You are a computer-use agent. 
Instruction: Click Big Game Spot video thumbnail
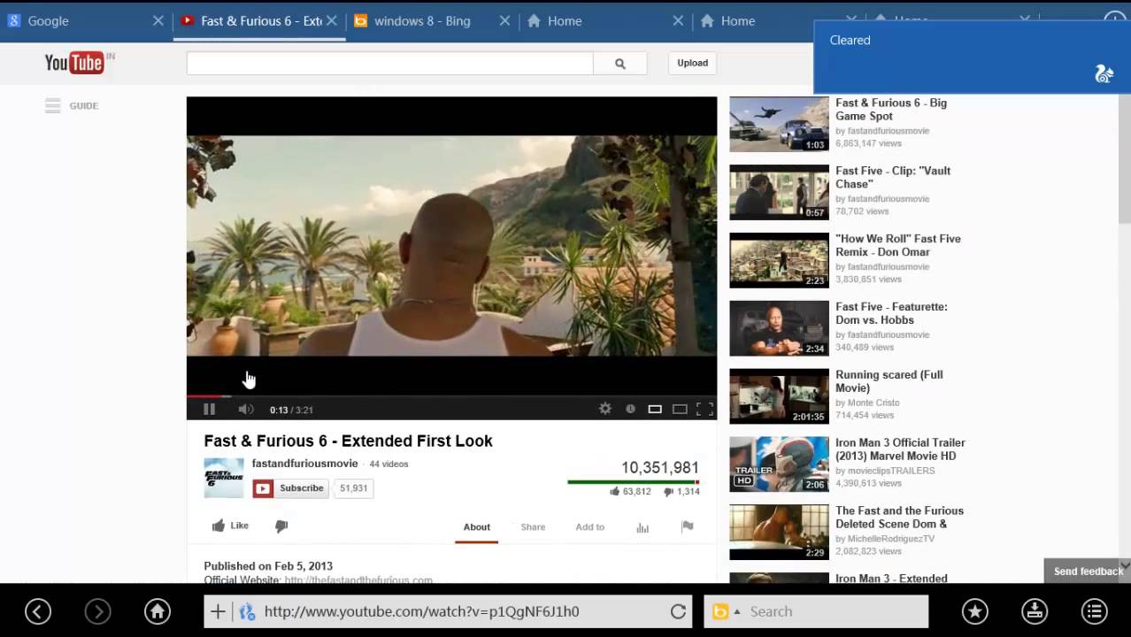779,124
